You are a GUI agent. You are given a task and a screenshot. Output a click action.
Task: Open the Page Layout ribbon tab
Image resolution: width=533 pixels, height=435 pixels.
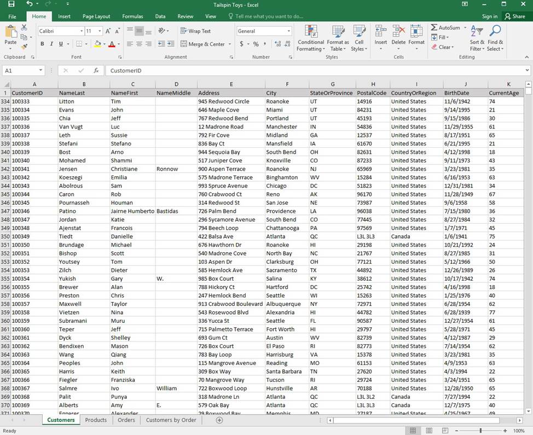click(96, 16)
